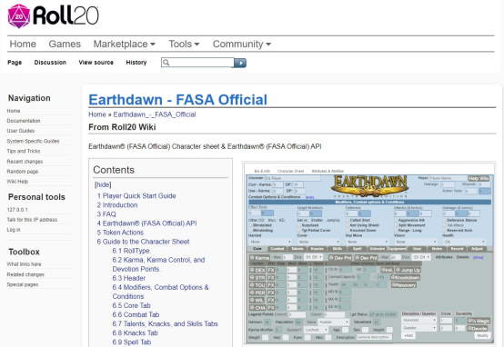The image size is (504, 347).
Task: Expand the Tools dropdown menu
Action: tap(184, 44)
